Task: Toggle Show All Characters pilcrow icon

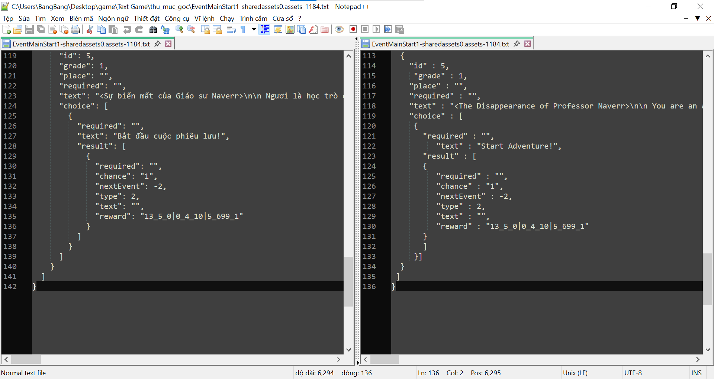Action: (243, 29)
